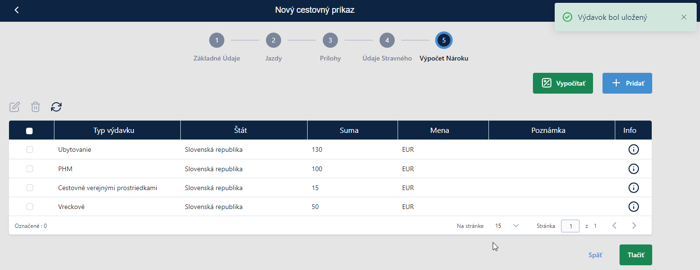This screenshot has width=700, height=270.
Task: Open info for Ubytovanie row
Action: click(633, 149)
